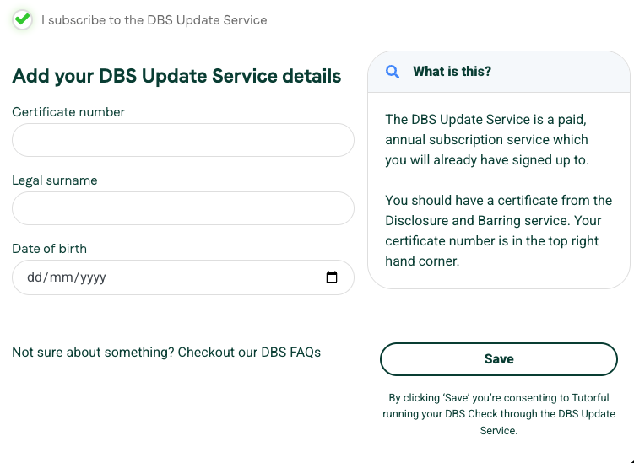Open the calendar picker icon in Date of birth
Viewport: 634px width, 463px height.
[332, 277]
